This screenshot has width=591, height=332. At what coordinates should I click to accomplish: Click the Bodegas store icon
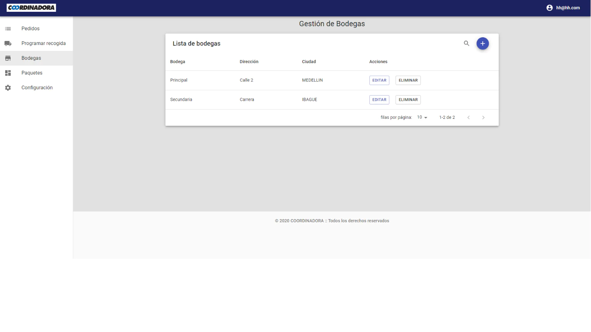click(x=8, y=58)
